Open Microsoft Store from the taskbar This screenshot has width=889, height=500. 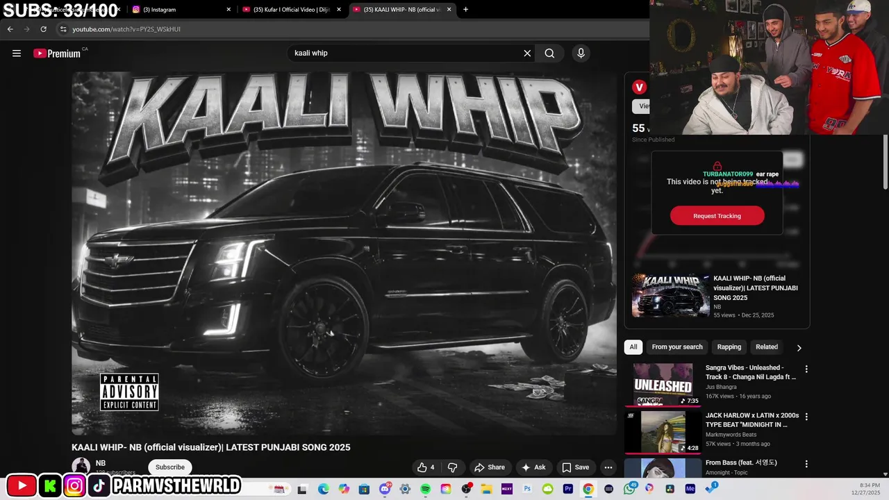tap(364, 489)
